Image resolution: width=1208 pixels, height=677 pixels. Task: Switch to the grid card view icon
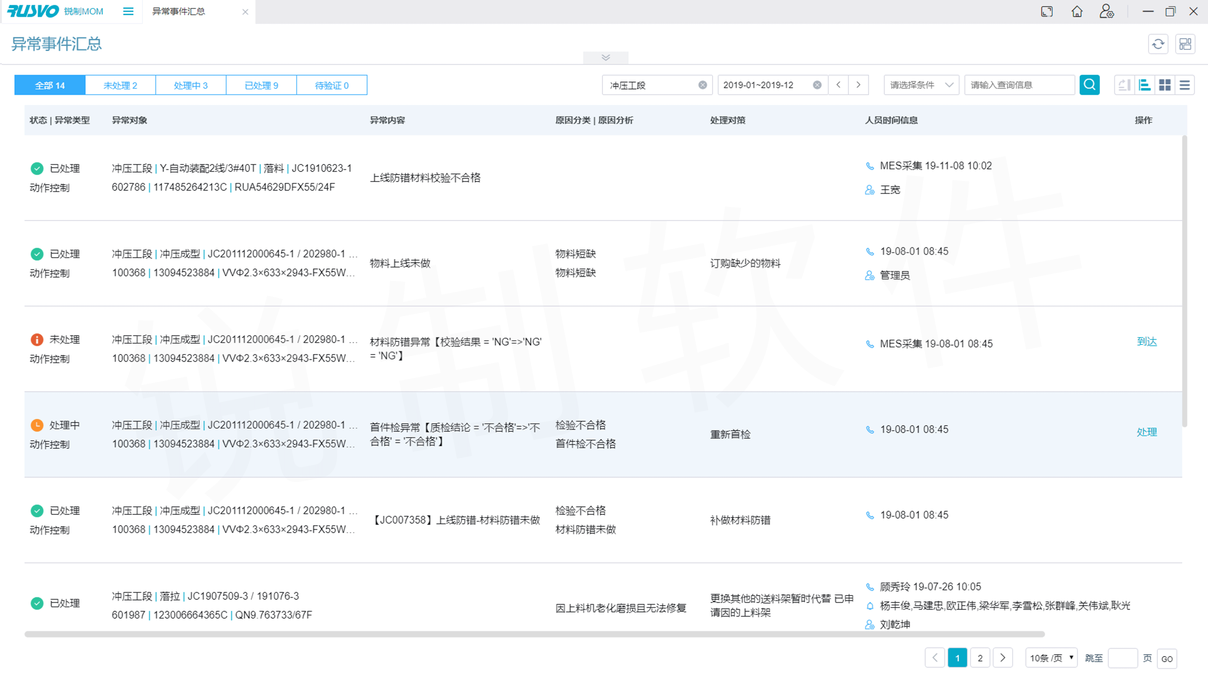pos(1164,85)
